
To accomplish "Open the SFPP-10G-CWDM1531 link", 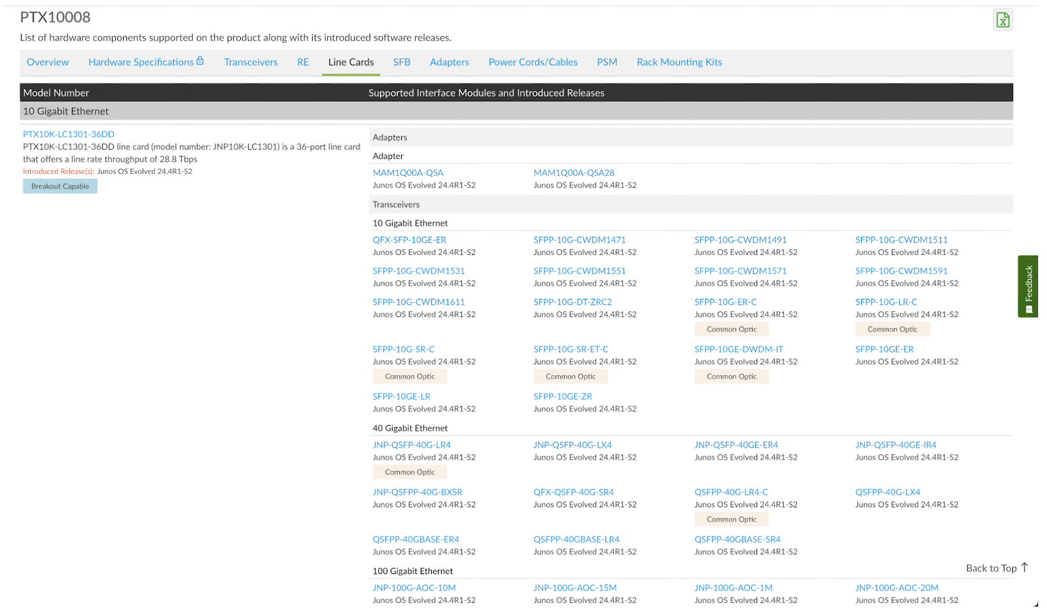I will pyautogui.click(x=419, y=271).
